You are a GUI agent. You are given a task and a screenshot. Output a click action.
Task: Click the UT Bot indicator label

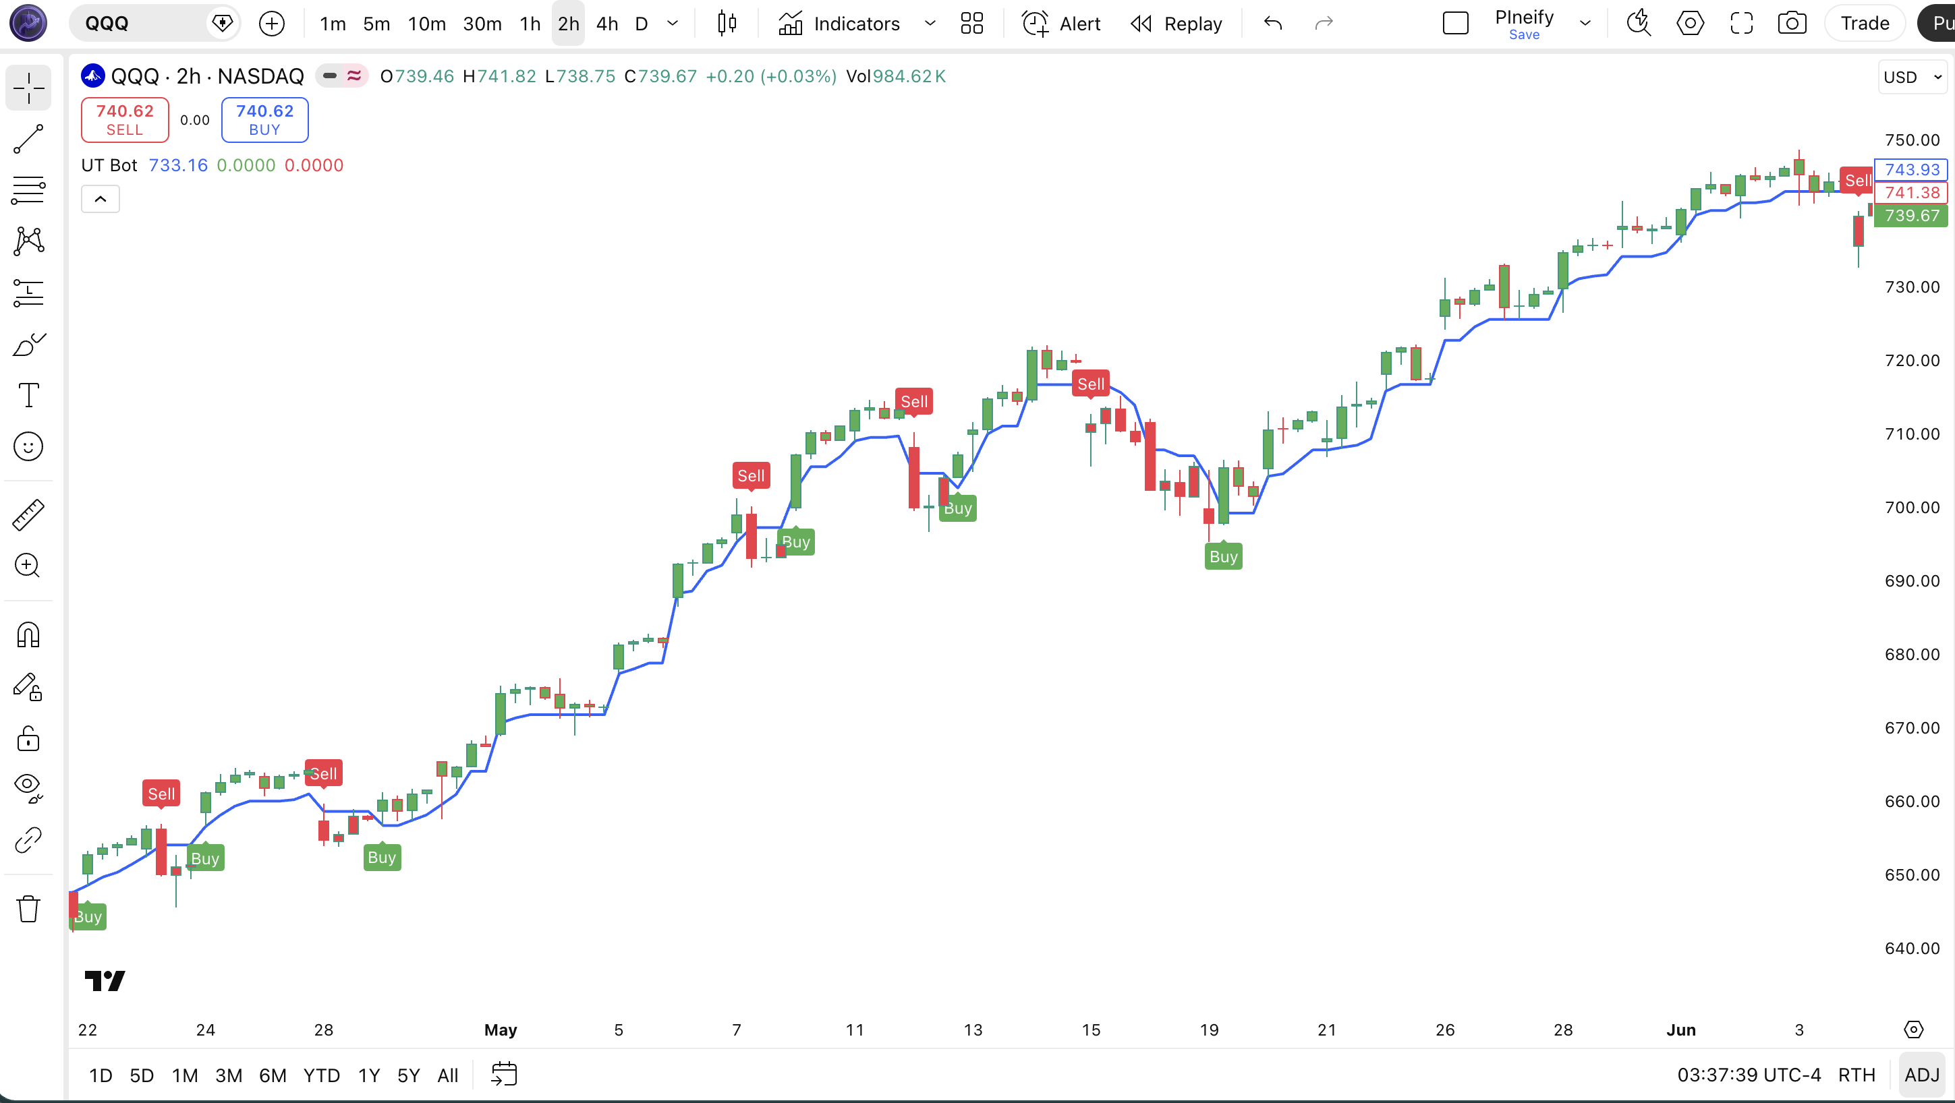[x=109, y=165]
